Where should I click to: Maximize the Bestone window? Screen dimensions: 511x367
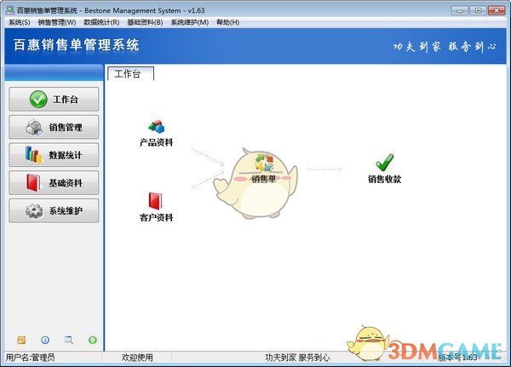[x=478, y=10]
